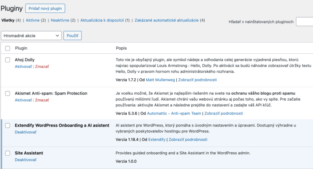Screen dimensions: 313x169
Task: Show details for Extendify plugin
Action: (188, 140)
